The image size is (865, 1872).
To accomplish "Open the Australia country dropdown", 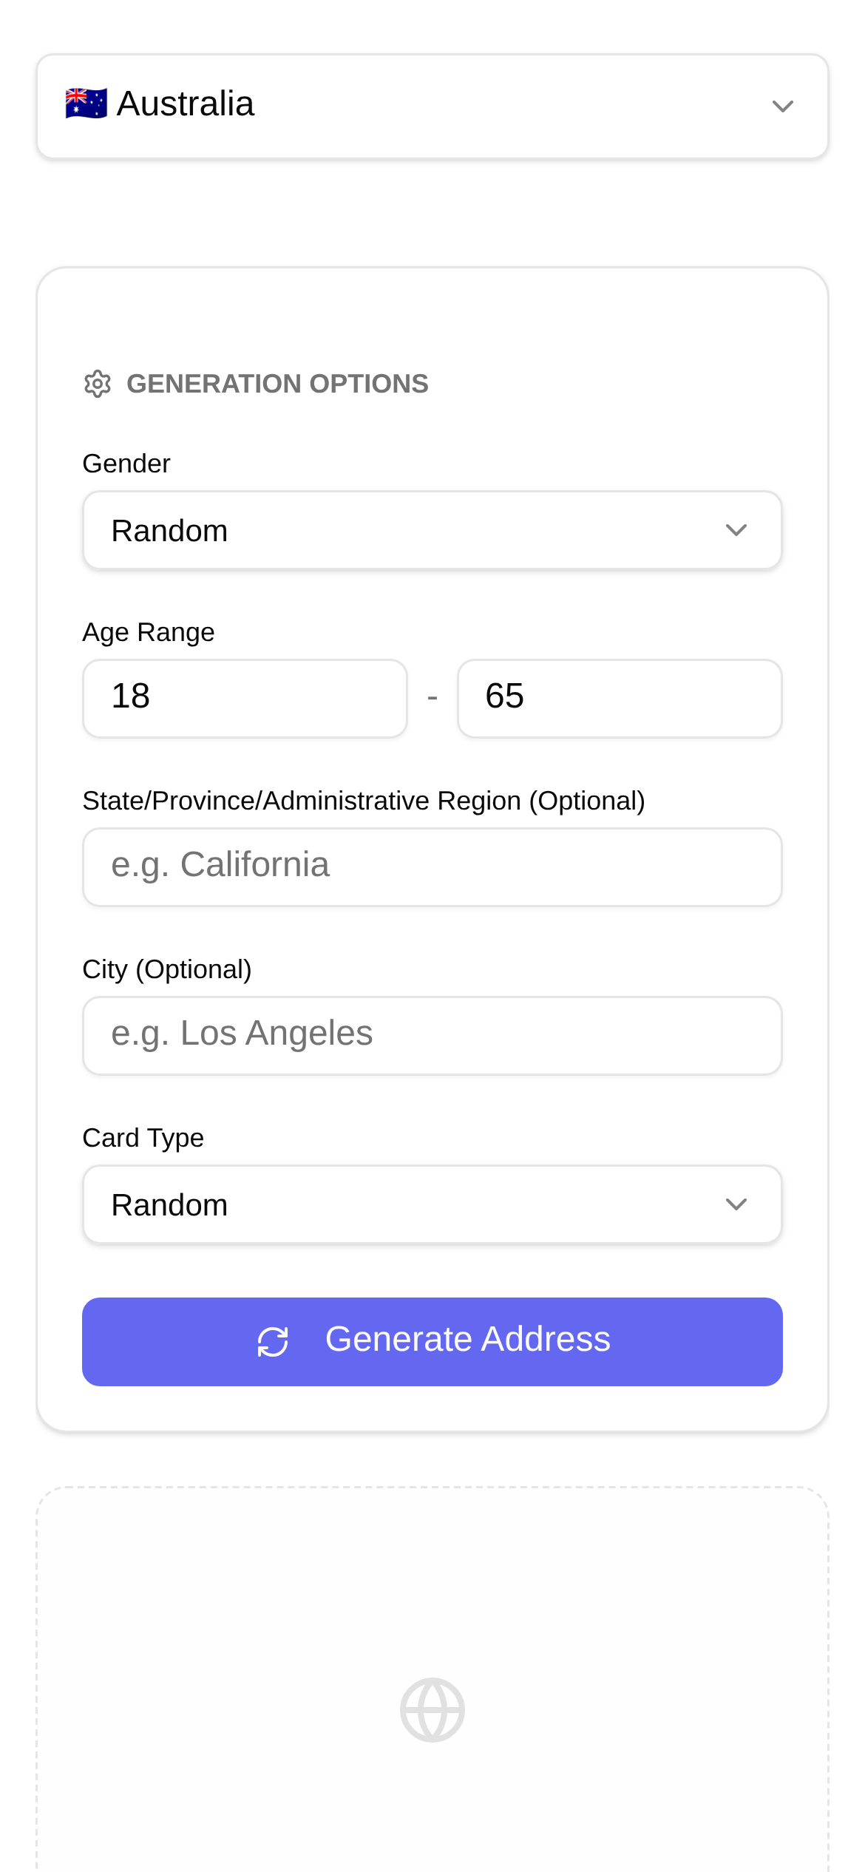I will coord(432,106).
